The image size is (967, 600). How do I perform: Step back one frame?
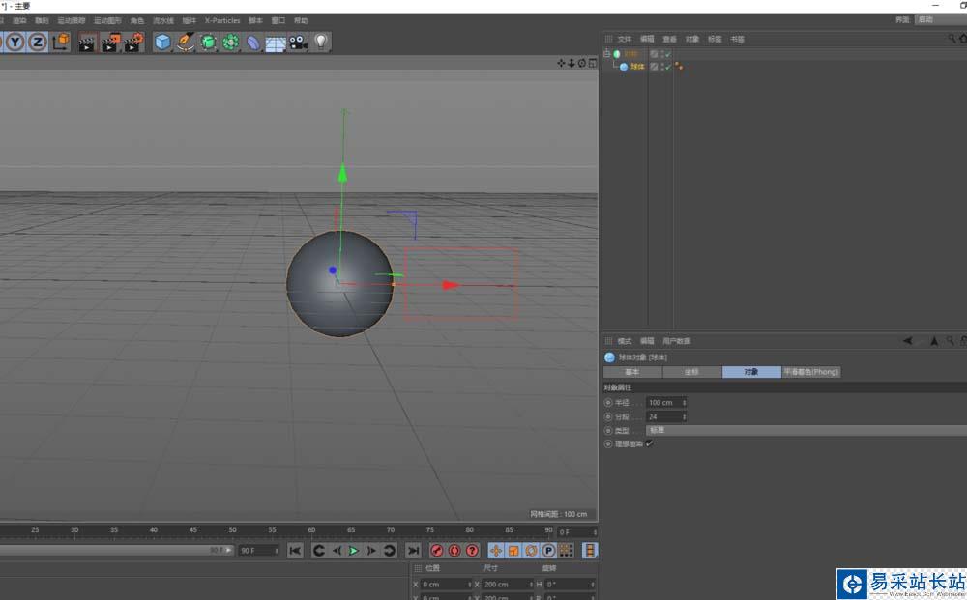pos(337,551)
